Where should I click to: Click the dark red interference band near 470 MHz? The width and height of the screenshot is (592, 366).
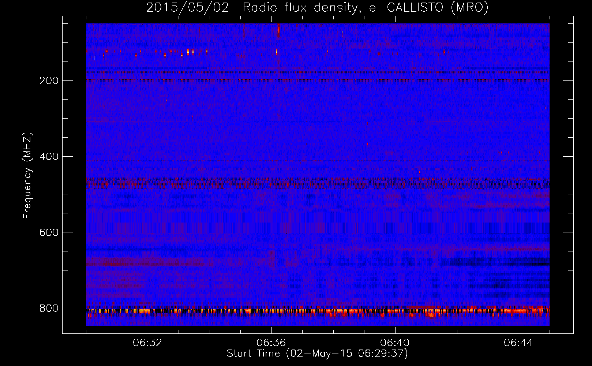318,183
